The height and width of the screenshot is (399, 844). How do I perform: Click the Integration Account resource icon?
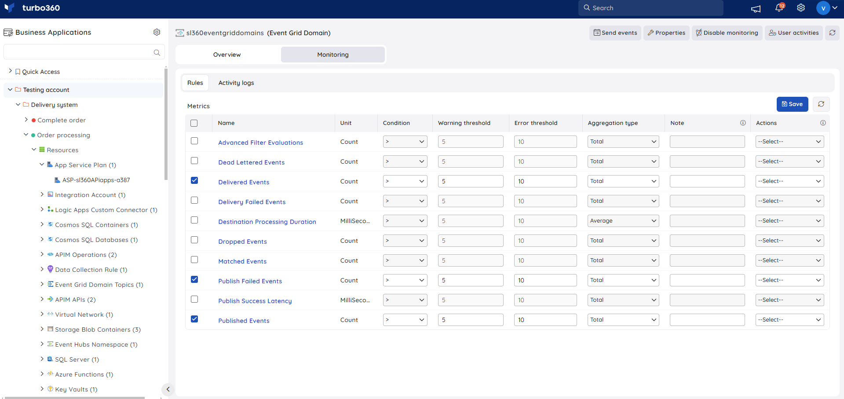pos(50,194)
